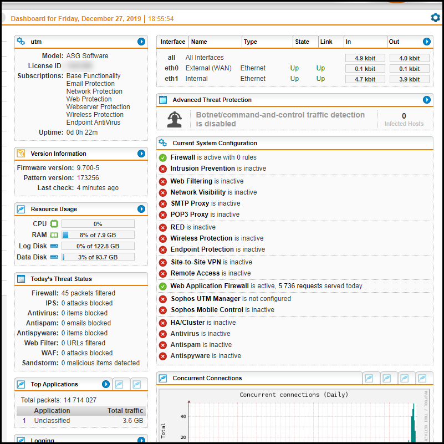444x444 pixels.
Task: Click the "Webserver Protection" subscription entry
Action: coord(98,107)
